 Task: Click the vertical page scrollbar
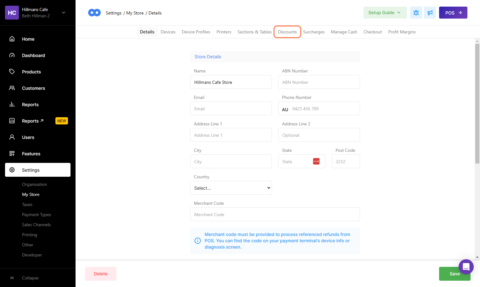pyautogui.click(x=477, y=104)
